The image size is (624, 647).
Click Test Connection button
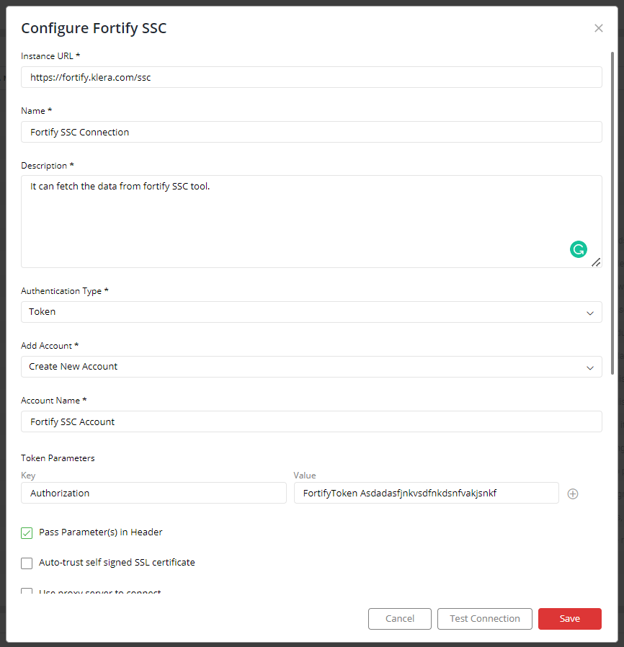[484, 618]
